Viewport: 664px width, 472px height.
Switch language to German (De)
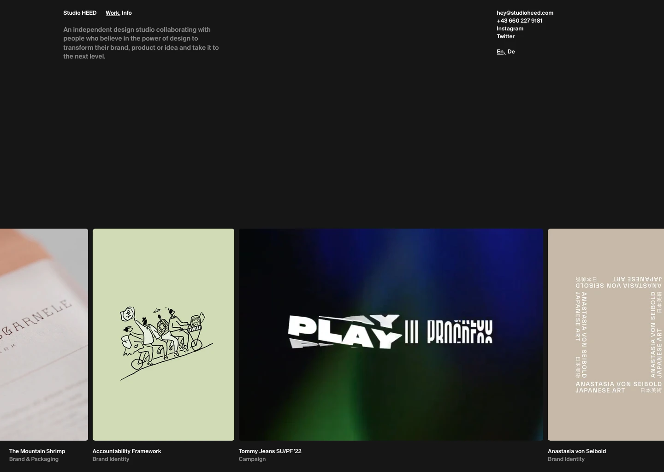pyautogui.click(x=511, y=52)
